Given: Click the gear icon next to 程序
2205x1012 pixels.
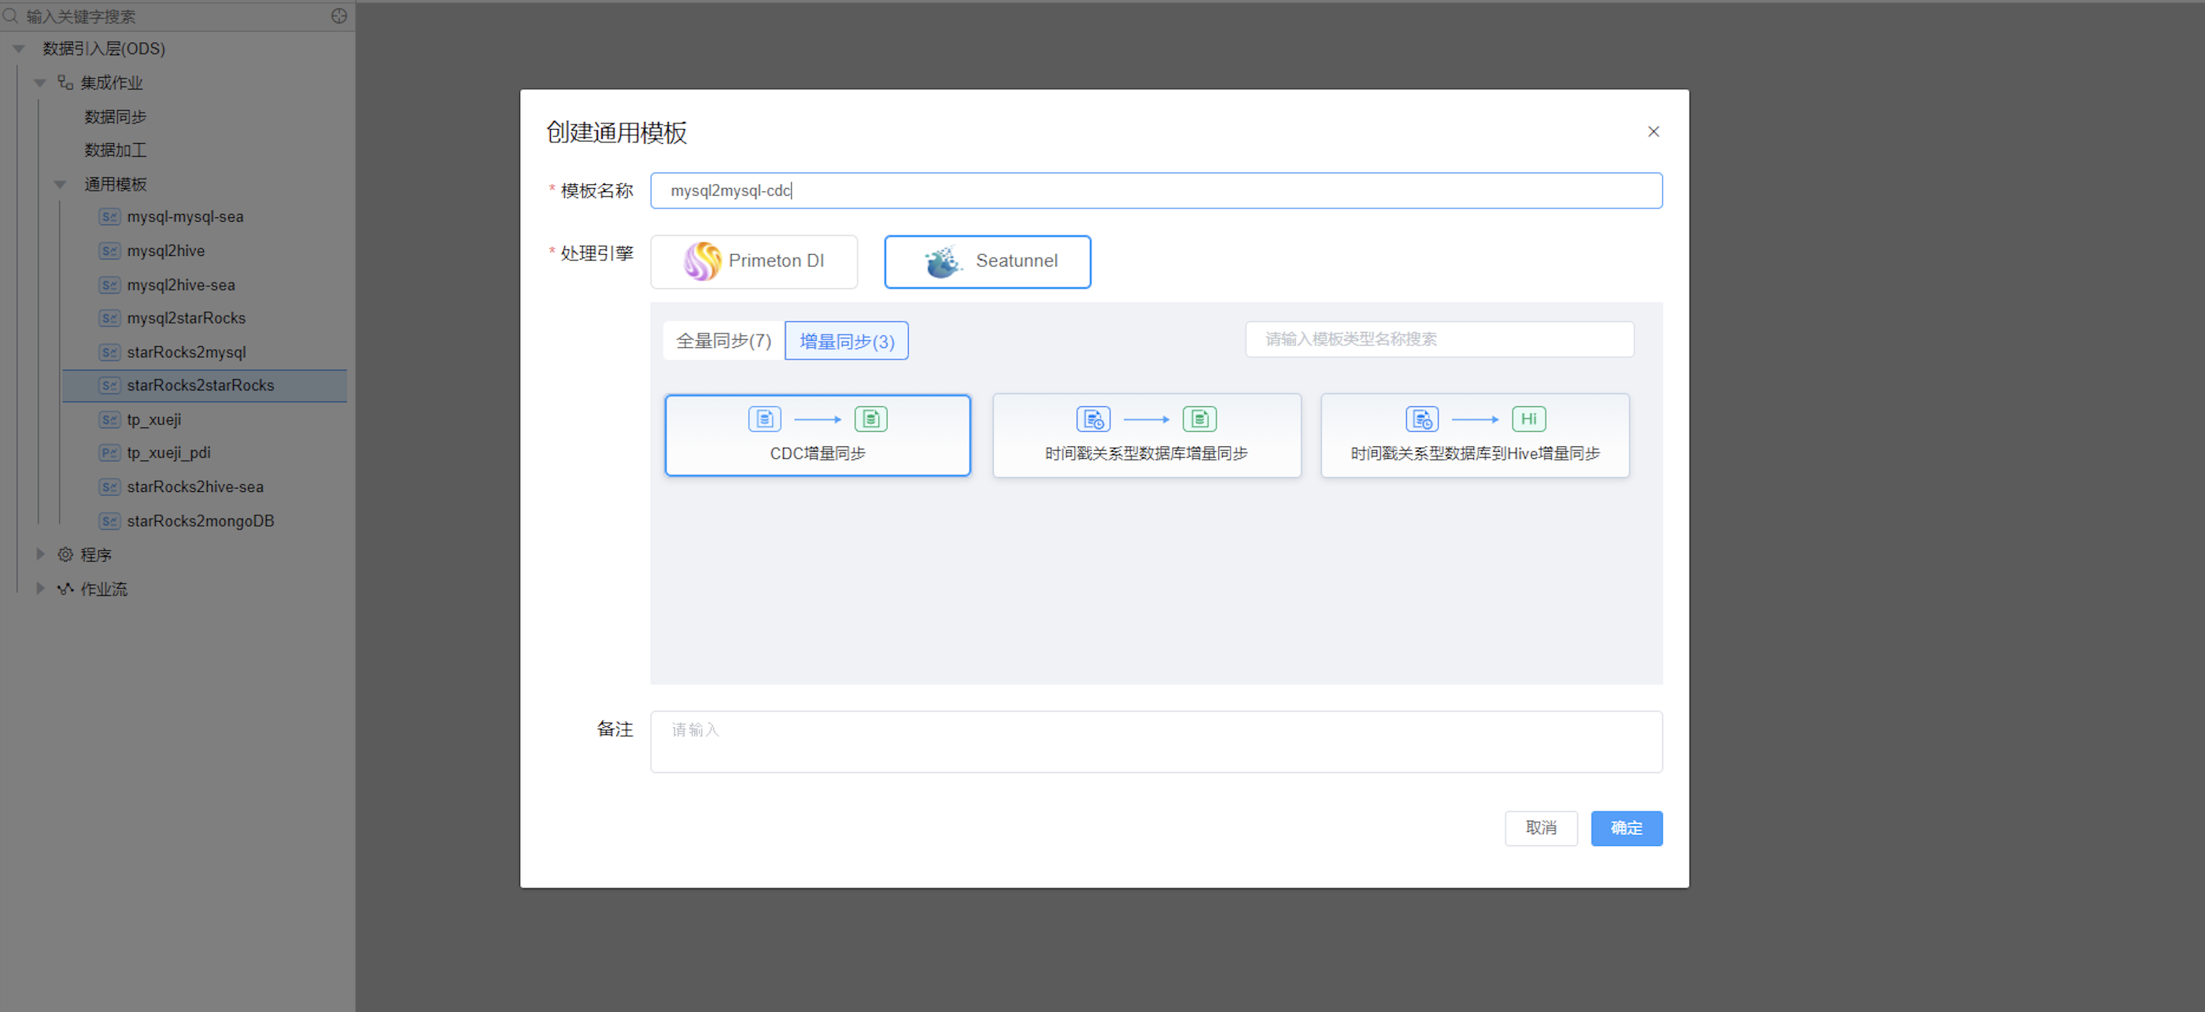Looking at the screenshot, I should click(x=65, y=555).
